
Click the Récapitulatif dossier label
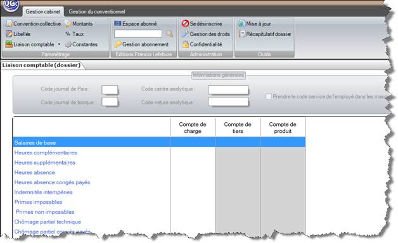pos(269,34)
